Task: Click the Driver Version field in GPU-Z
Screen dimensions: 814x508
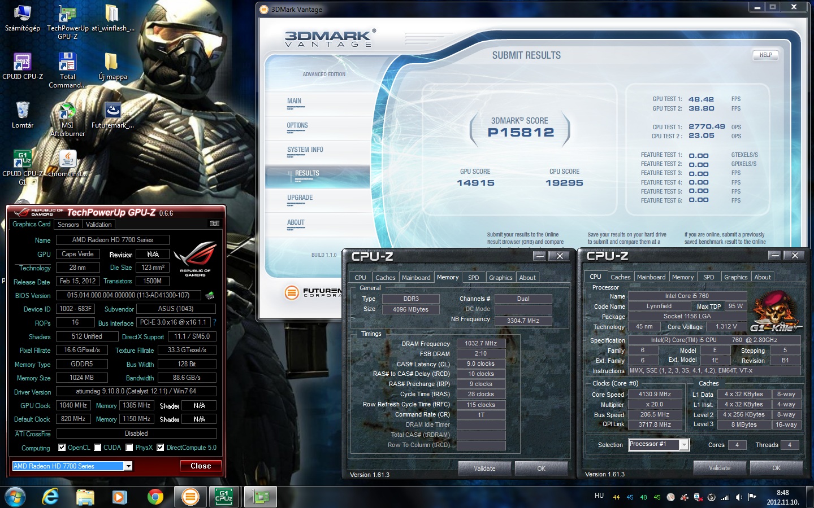Action: [136, 391]
